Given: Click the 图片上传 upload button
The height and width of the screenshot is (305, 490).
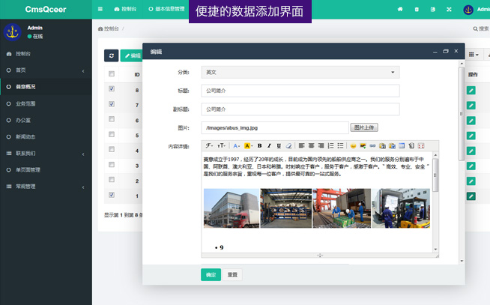Looking at the screenshot, I should 364,127.
